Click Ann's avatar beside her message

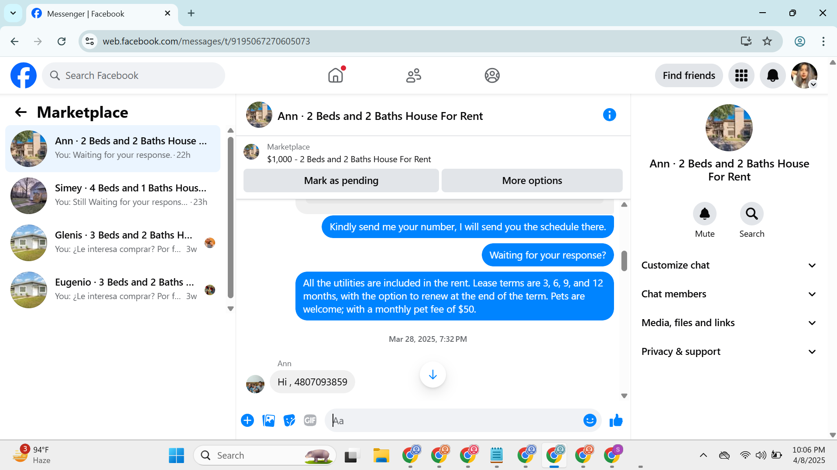coord(255,384)
